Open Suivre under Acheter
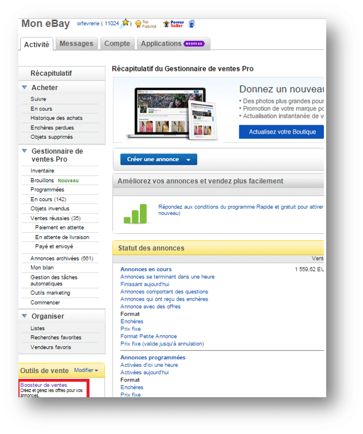The height and width of the screenshot is (434, 363). (x=38, y=99)
